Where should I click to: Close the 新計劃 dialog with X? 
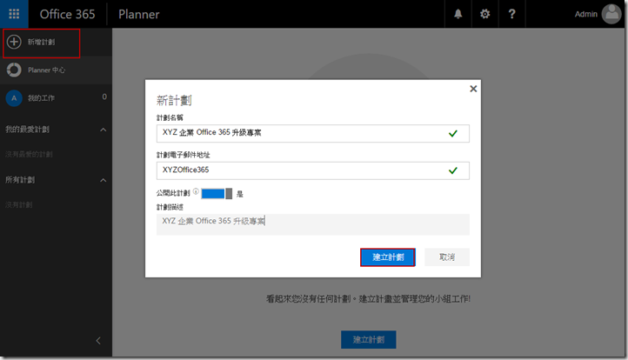(x=473, y=89)
